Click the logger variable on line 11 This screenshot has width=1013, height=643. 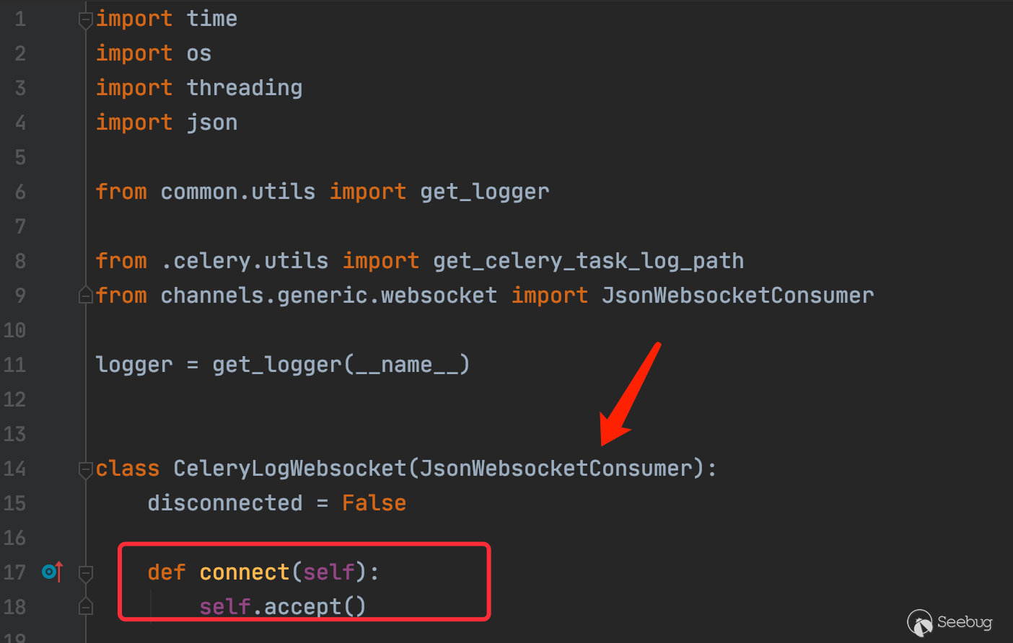tap(134, 365)
